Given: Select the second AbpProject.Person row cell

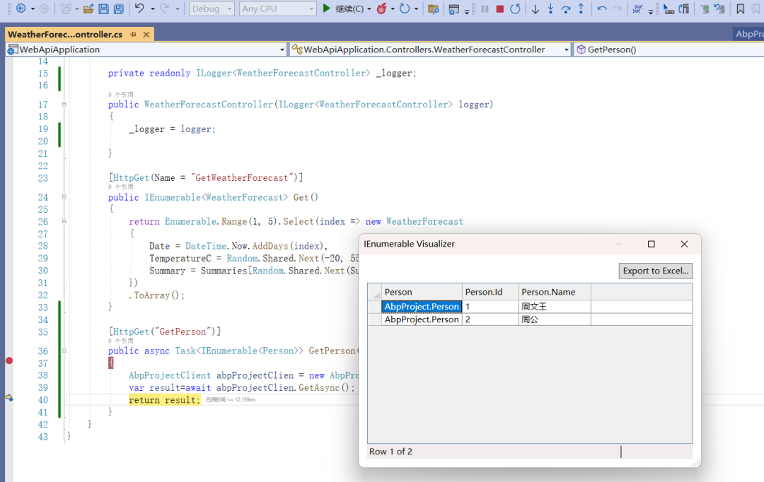Looking at the screenshot, I should (x=422, y=319).
